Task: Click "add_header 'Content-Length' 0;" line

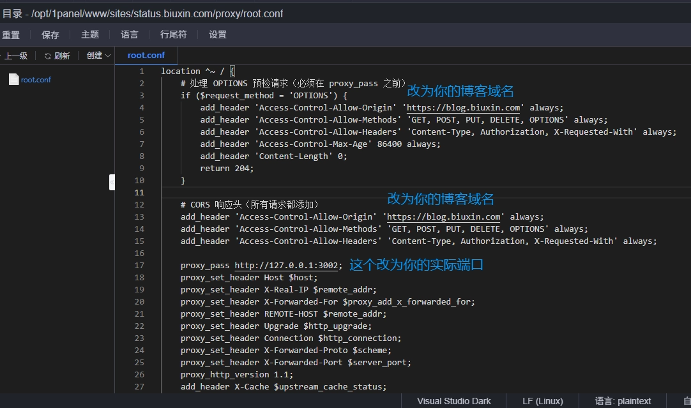Action: [274, 156]
